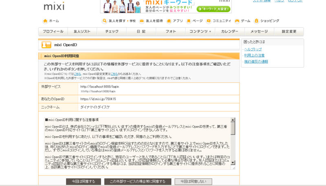
Task: Click the green キーワードを設定 button in banner
Action: click(213, 9)
